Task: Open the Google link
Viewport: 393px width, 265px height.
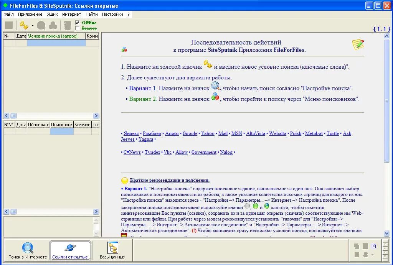Action: pyautogui.click(x=190, y=133)
